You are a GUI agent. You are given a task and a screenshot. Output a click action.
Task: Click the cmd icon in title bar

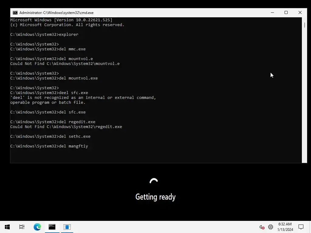click(15, 13)
